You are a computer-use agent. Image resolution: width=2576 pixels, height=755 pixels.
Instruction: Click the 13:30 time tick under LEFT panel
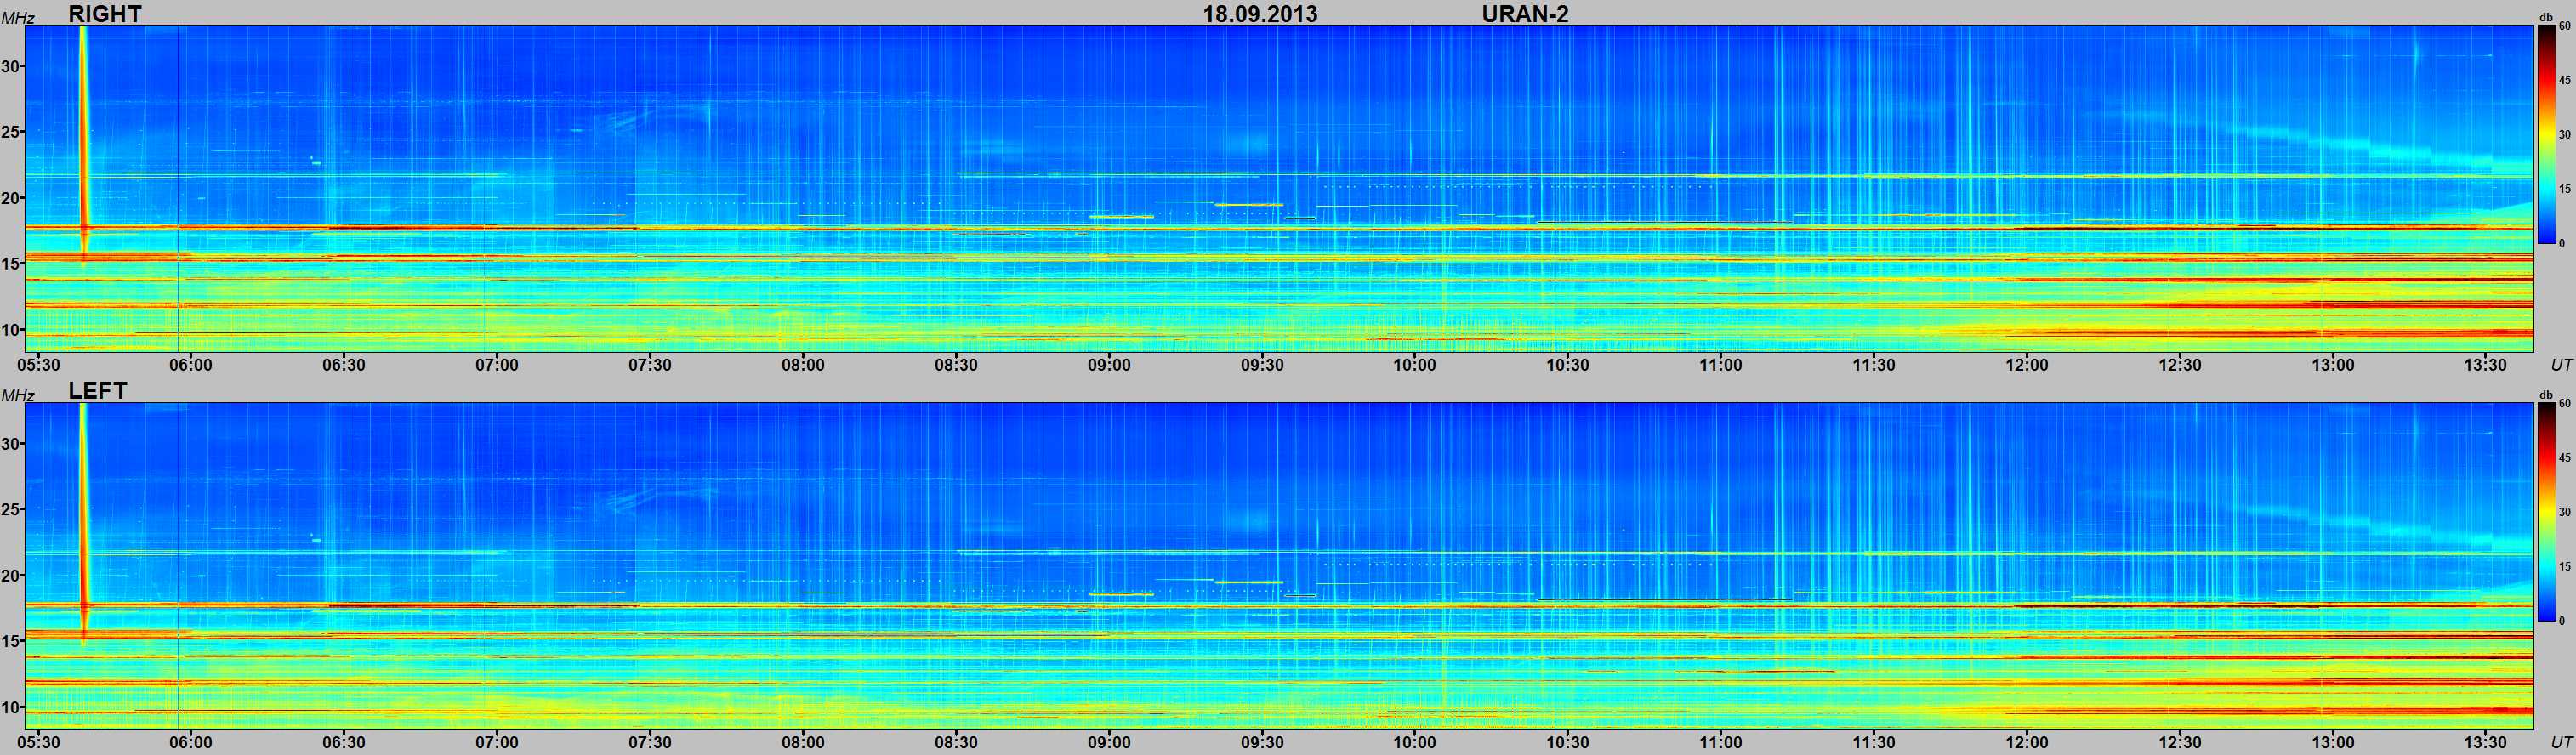coord(2485,742)
